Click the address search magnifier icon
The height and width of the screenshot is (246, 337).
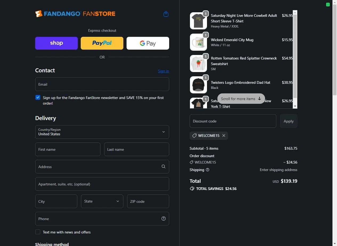(x=163, y=166)
